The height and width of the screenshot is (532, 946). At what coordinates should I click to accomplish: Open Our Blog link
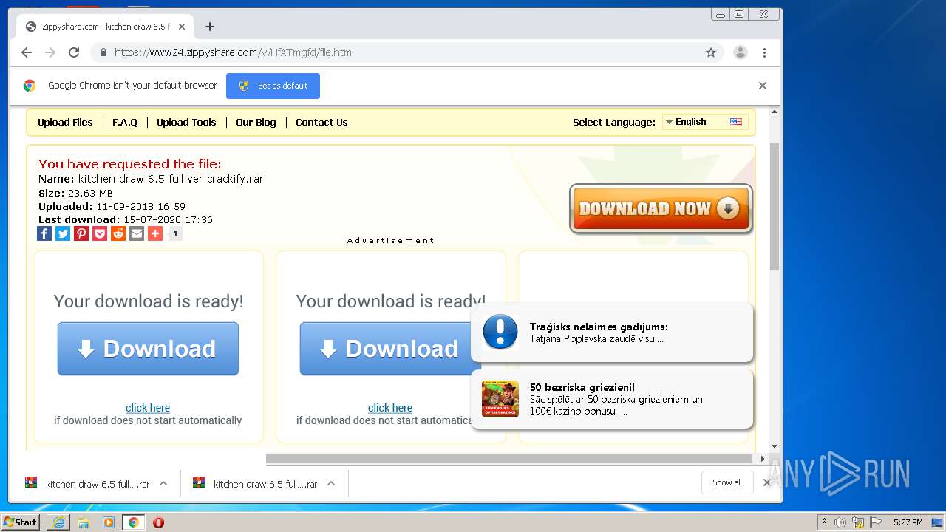pos(256,123)
